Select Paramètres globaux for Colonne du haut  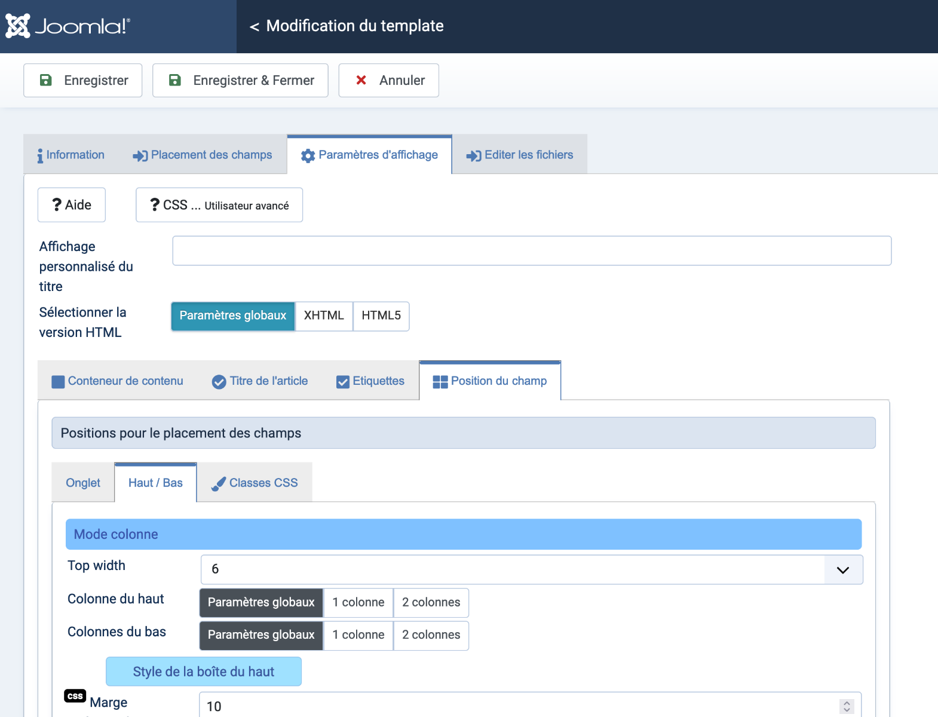click(x=261, y=602)
